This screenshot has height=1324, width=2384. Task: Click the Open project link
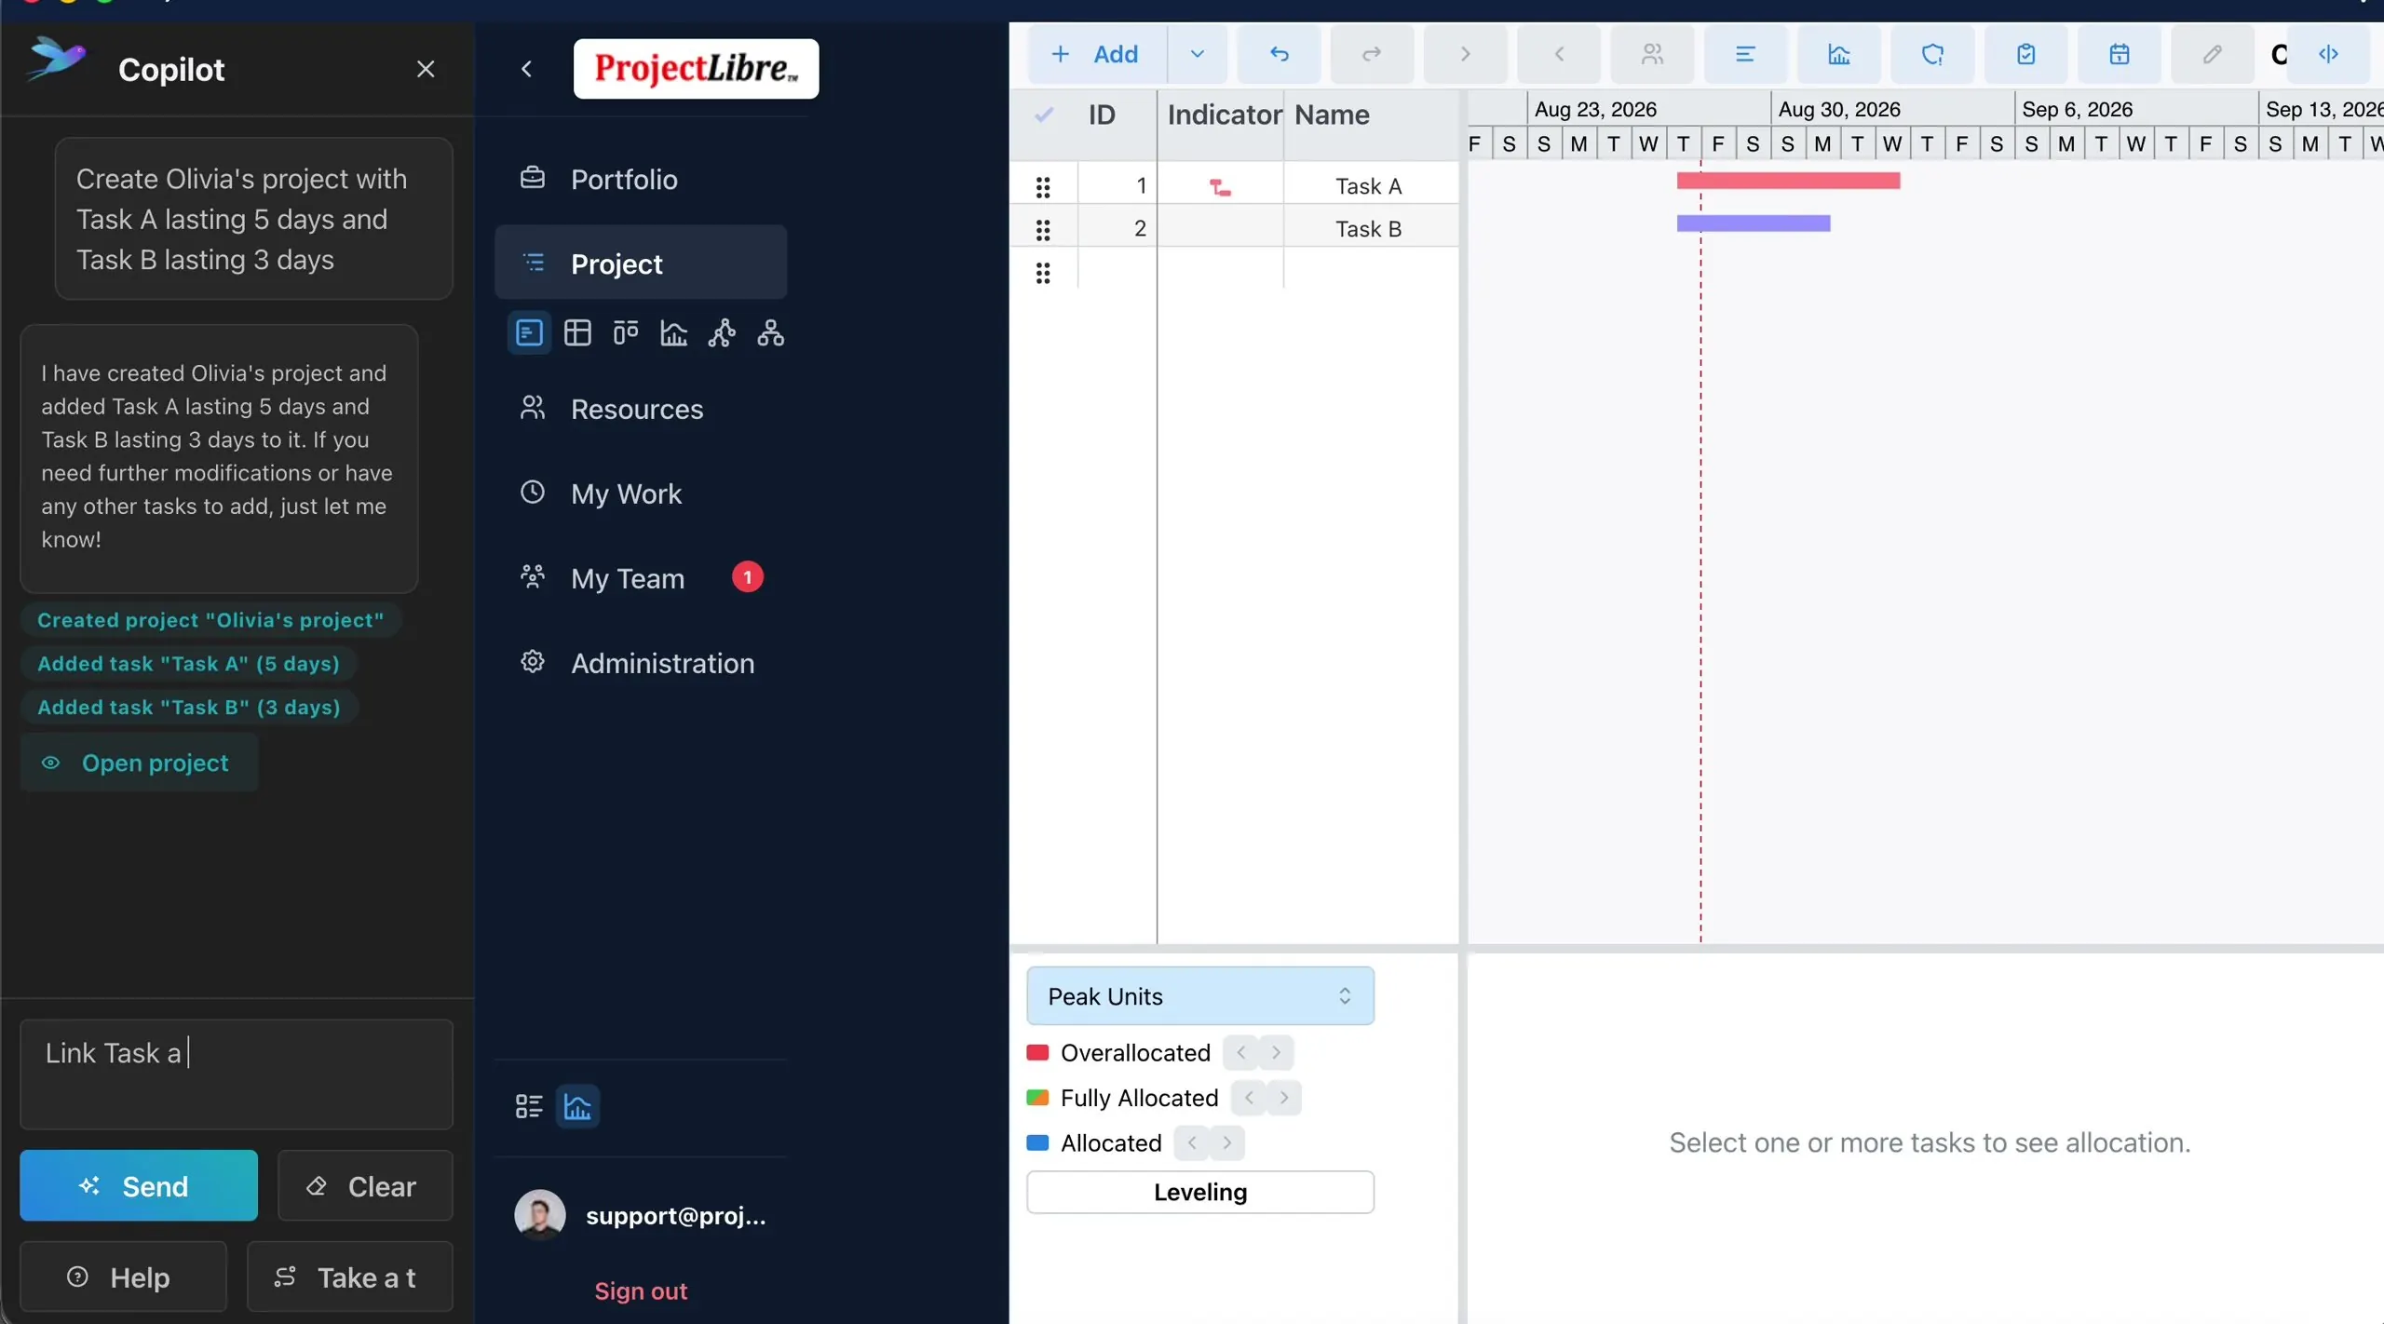(139, 763)
